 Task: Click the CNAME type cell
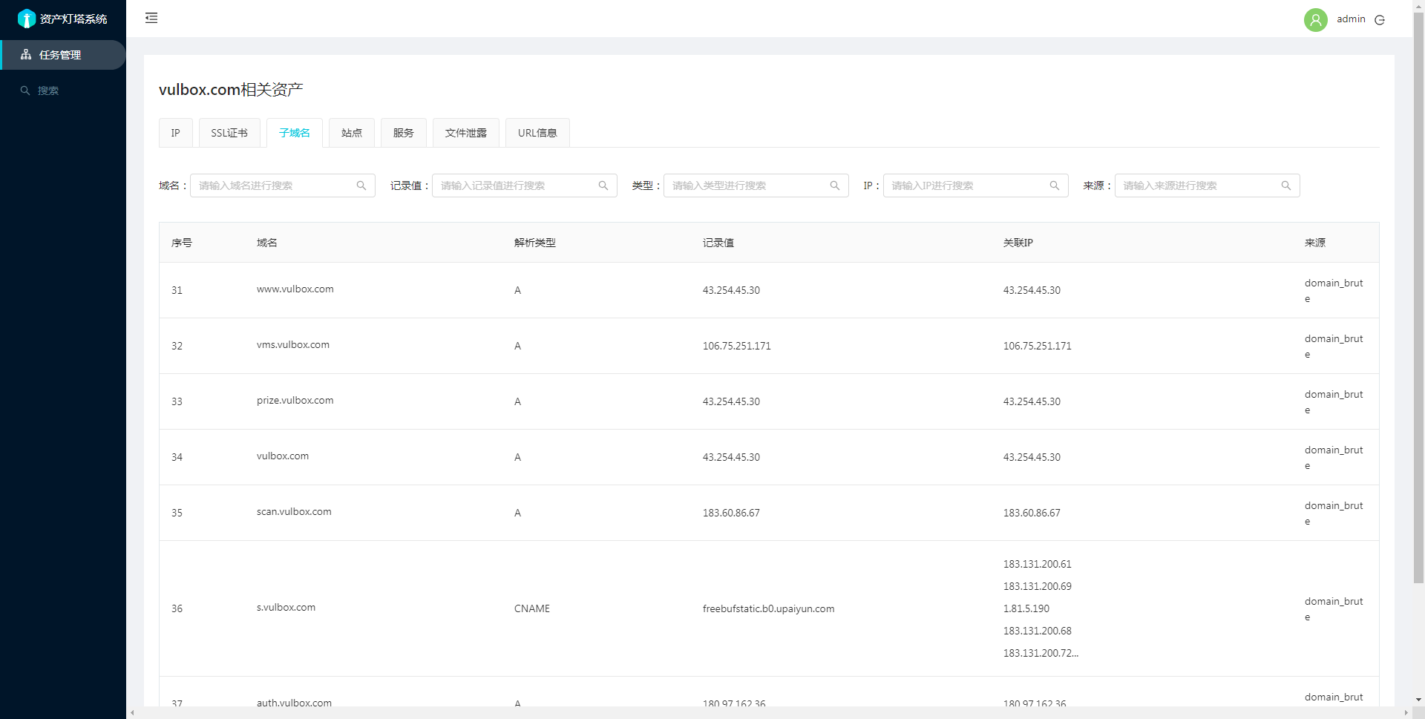point(532,608)
